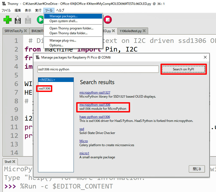Viewport: 216px width, 192px height.
Task: Switch to the 1106oledtest.py tab
Action: click(x=130, y=31)
